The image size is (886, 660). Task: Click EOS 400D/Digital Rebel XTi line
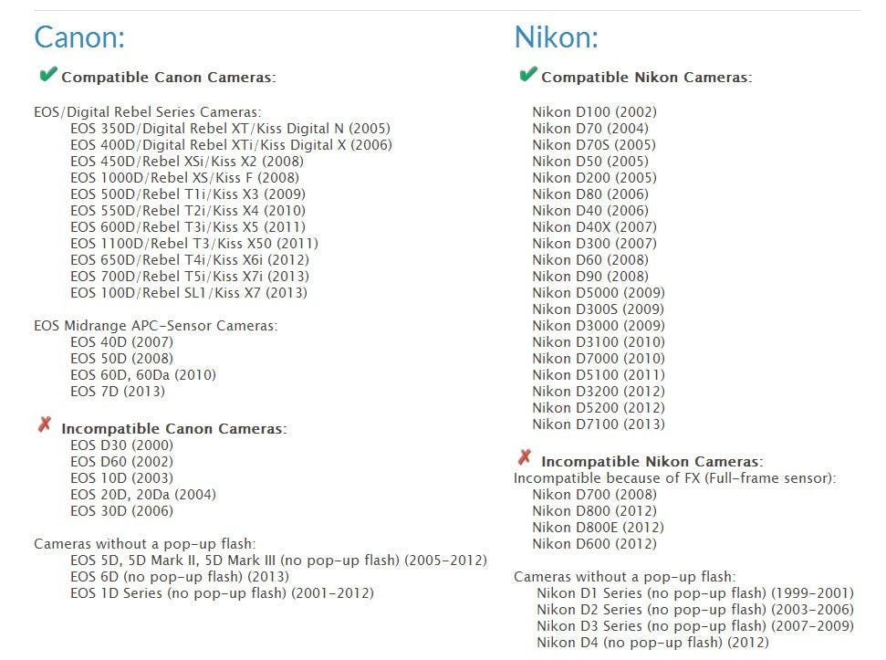(x=231, y=144)
